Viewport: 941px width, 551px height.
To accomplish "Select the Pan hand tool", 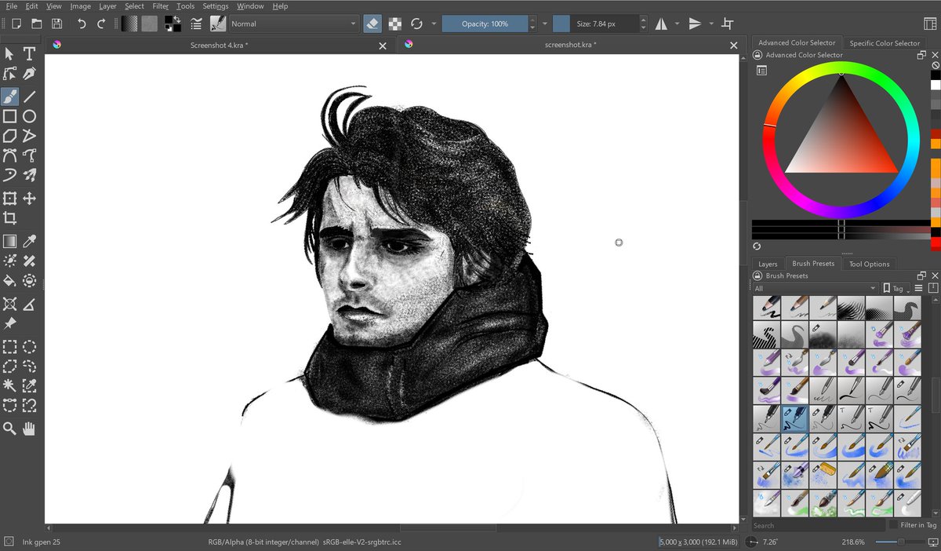I will [x=29, y=429].
